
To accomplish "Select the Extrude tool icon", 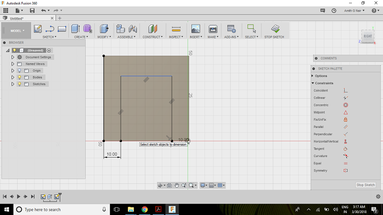I will pyautogui.click(x=76, y=29).
